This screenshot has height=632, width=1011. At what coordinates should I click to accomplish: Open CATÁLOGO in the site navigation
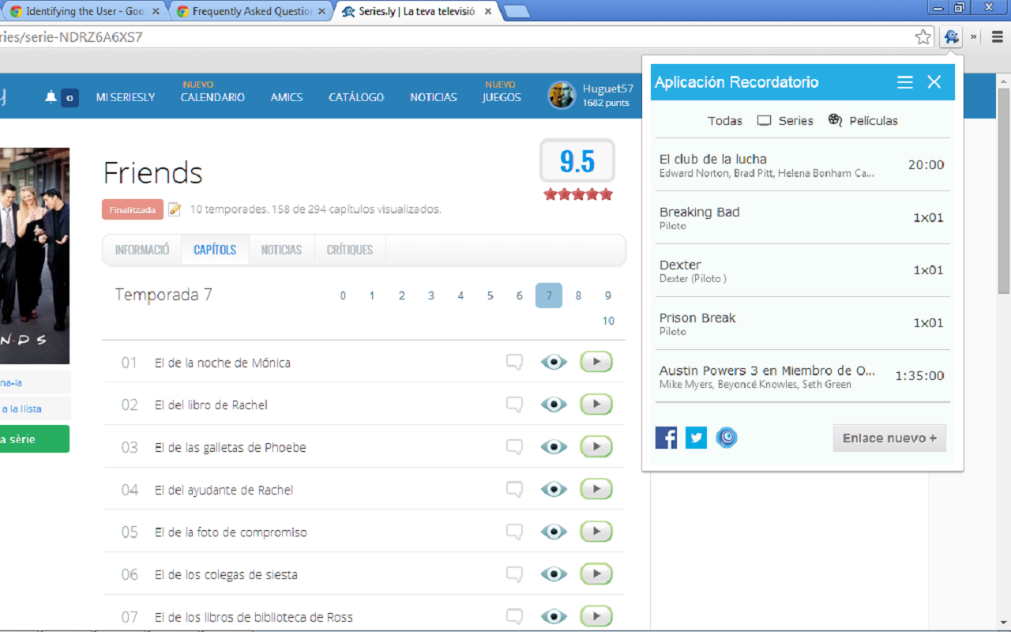point(356,97)
